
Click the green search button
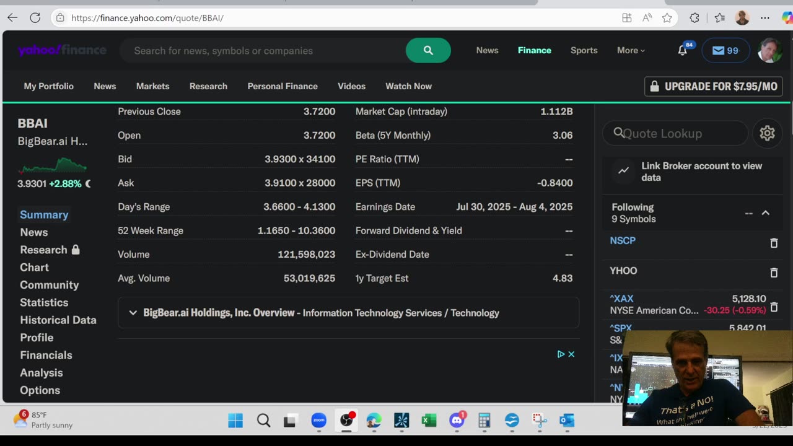[428, 51]
